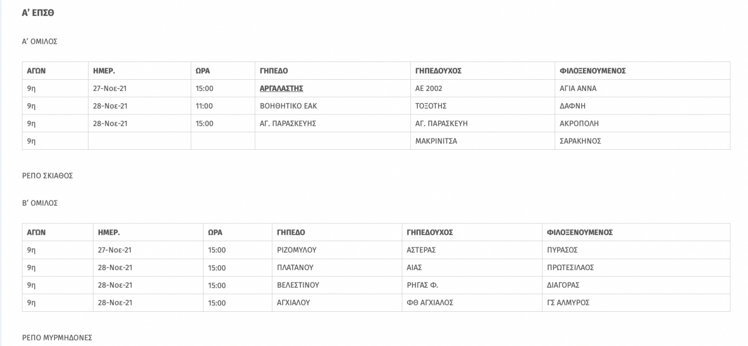Select the ΦΘ ΑΓΧΙΑΛΟΣ team cell

472,303
